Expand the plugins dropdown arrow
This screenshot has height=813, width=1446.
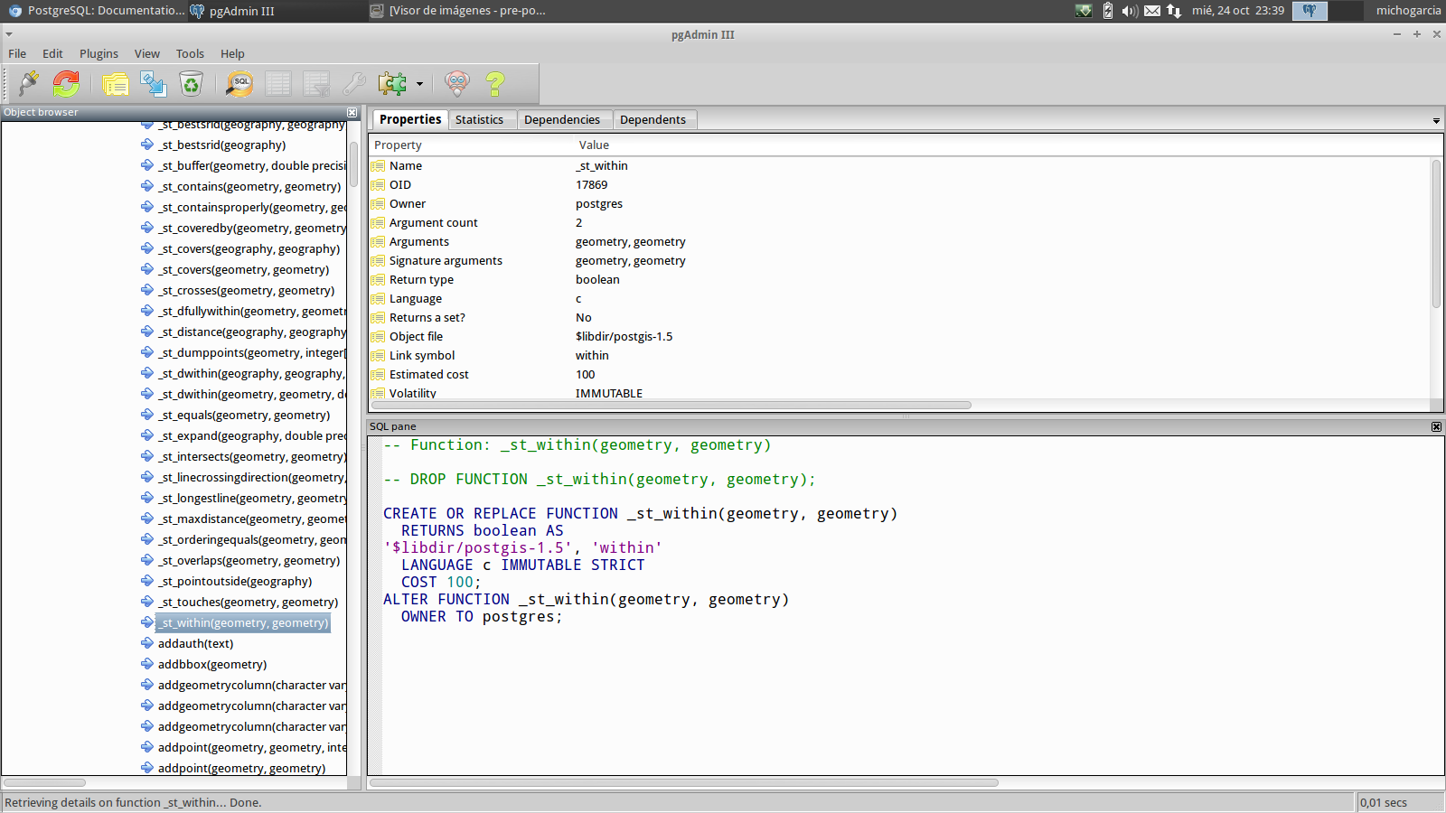point(419,84)
